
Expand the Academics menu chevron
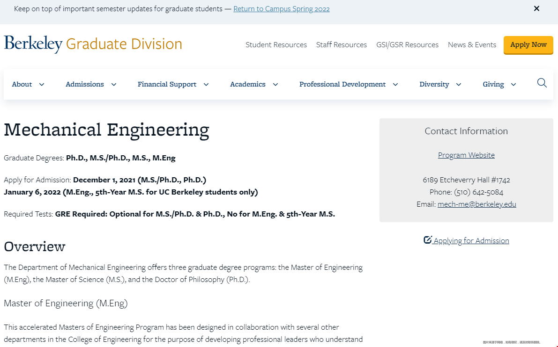[275, 85]
